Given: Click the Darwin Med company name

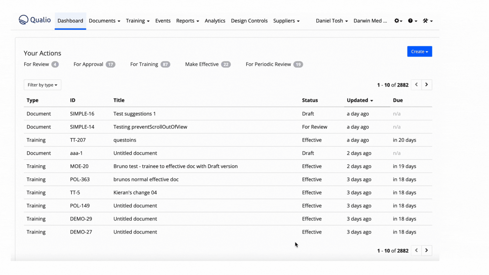Looking at the screenshot, I should click(x=370, y=21).
